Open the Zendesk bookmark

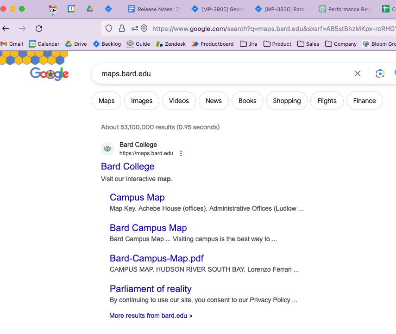pos(171,44)
